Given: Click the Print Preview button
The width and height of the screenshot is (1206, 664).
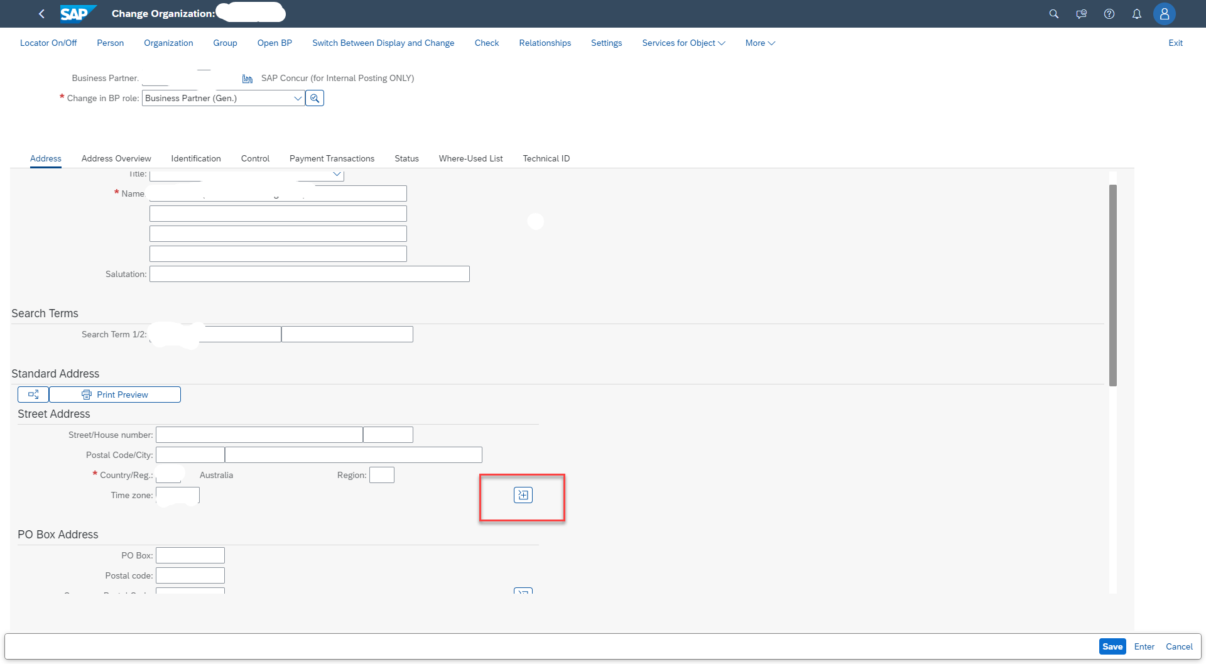Looking at the screenshot, I should coord(115,395).
